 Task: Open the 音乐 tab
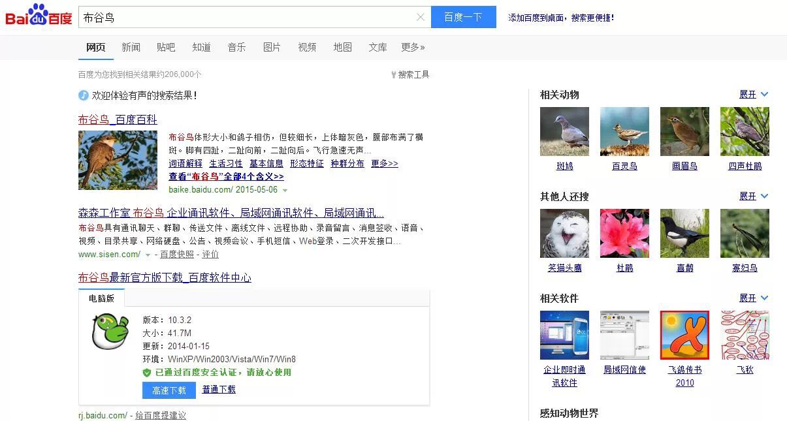tap(236, 47)
